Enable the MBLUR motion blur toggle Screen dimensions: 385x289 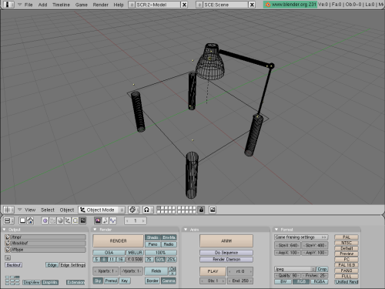tap(135, 253)
